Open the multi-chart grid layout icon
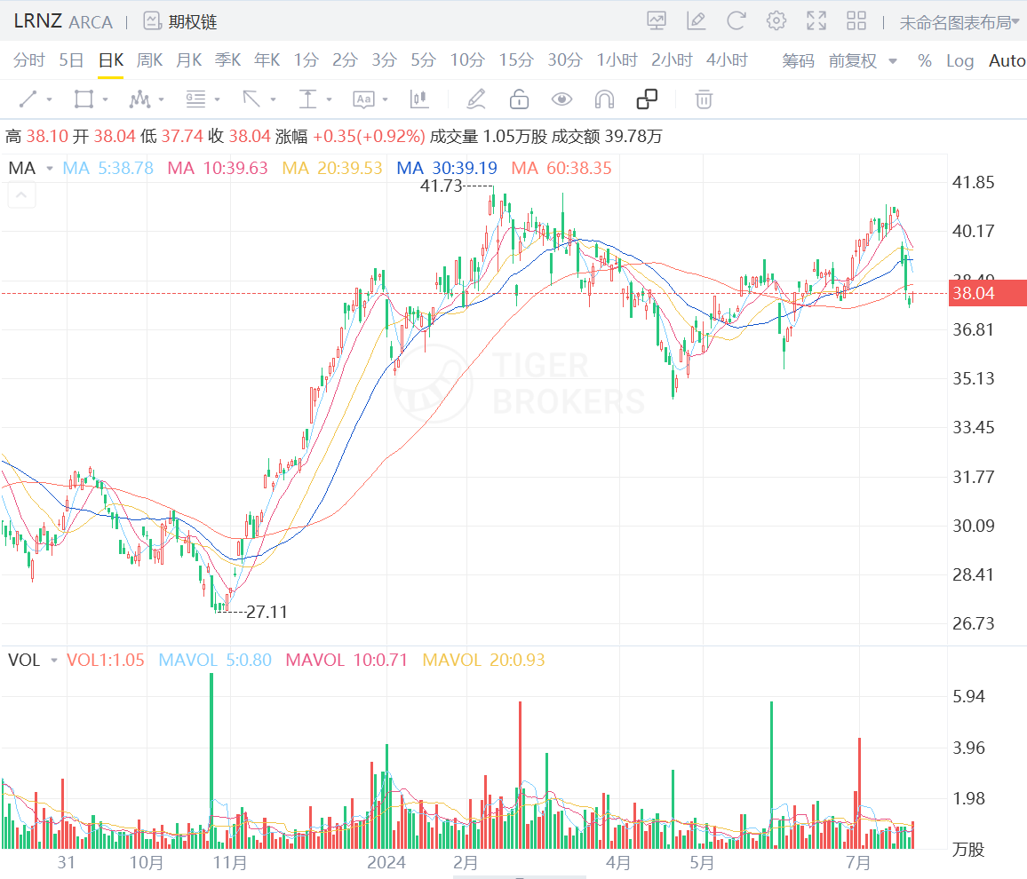1027x879 pixels. coord(856,21)
